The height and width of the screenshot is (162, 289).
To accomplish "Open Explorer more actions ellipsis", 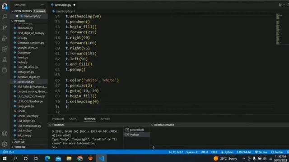I will pyautogui.click(x=43, y=5).
